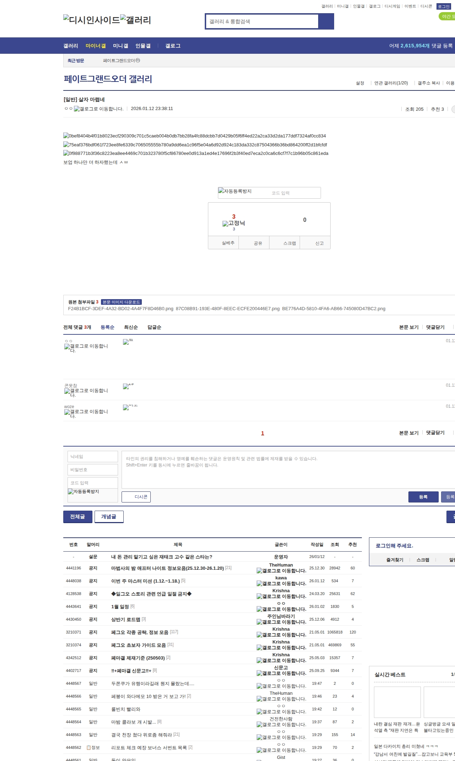
Task: Click the captcha image in the comment form
Action: [x=84, y=492]
